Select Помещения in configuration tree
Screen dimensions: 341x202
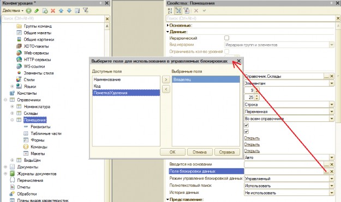click(x=35, y=120)
